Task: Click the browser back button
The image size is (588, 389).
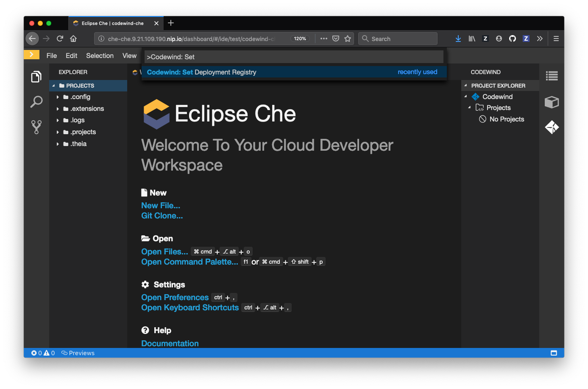Action: point(32,39)
